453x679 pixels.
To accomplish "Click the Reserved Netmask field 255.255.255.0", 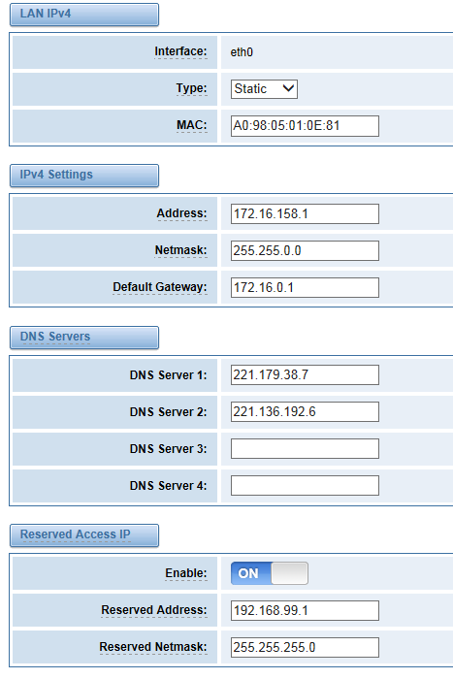I will tap(305, 647).
